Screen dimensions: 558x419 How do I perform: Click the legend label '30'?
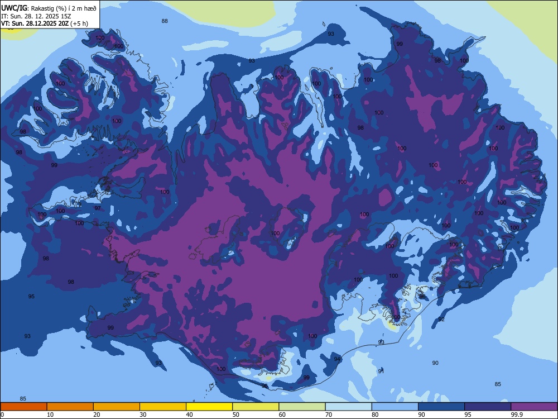[x=143, y=415]
